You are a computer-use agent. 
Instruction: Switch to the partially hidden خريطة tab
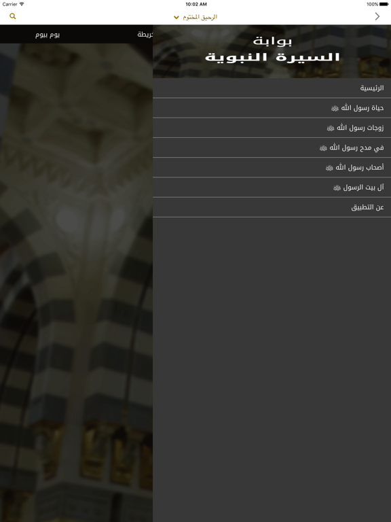pyautogui.click(x=145, y=34)
